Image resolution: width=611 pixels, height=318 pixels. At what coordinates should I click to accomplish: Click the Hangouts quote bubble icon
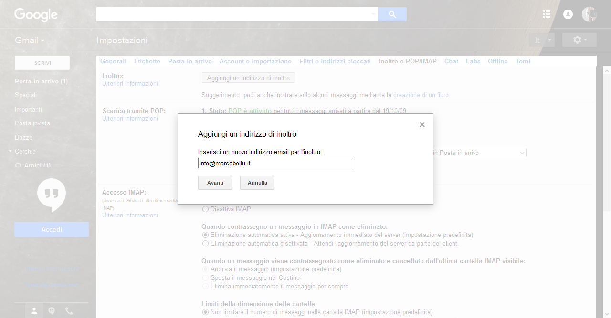point(52,195)
